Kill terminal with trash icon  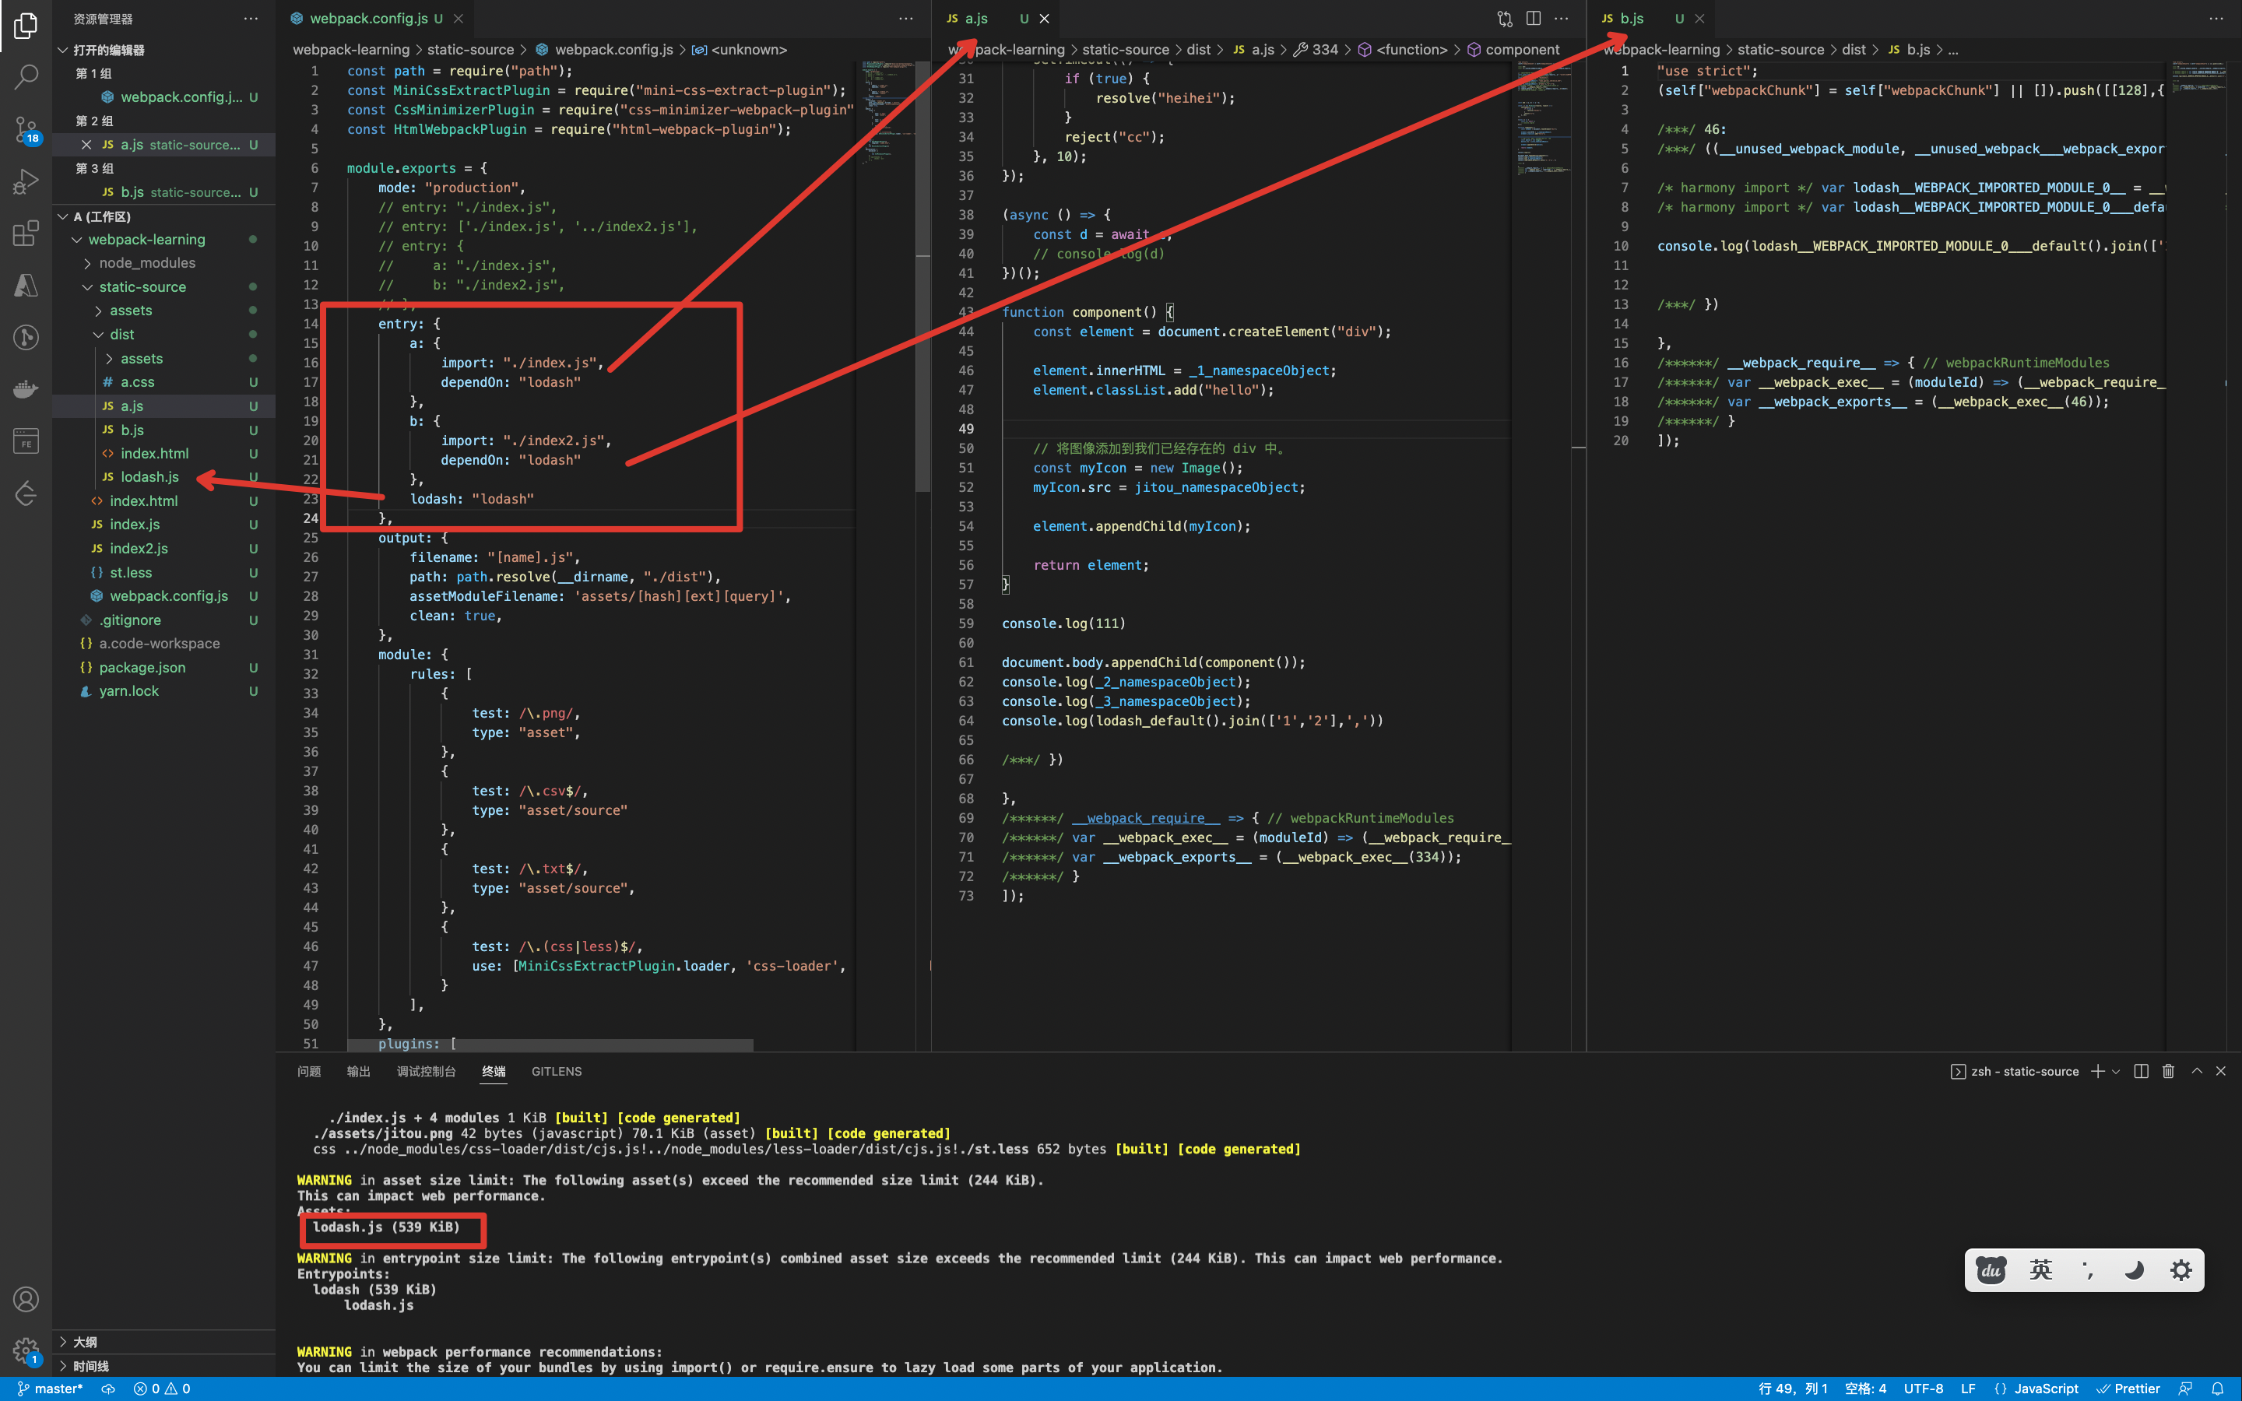pos(2168,1071)
